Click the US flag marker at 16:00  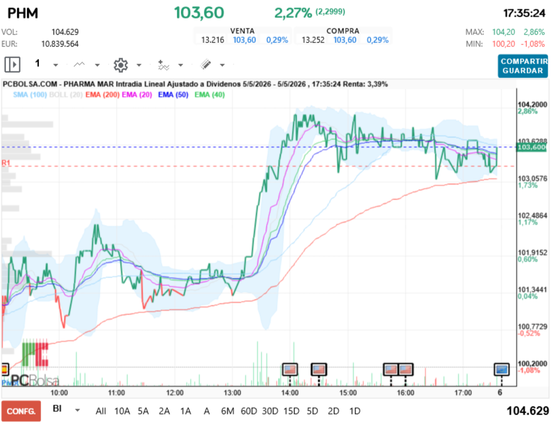[x=405, y=369]
